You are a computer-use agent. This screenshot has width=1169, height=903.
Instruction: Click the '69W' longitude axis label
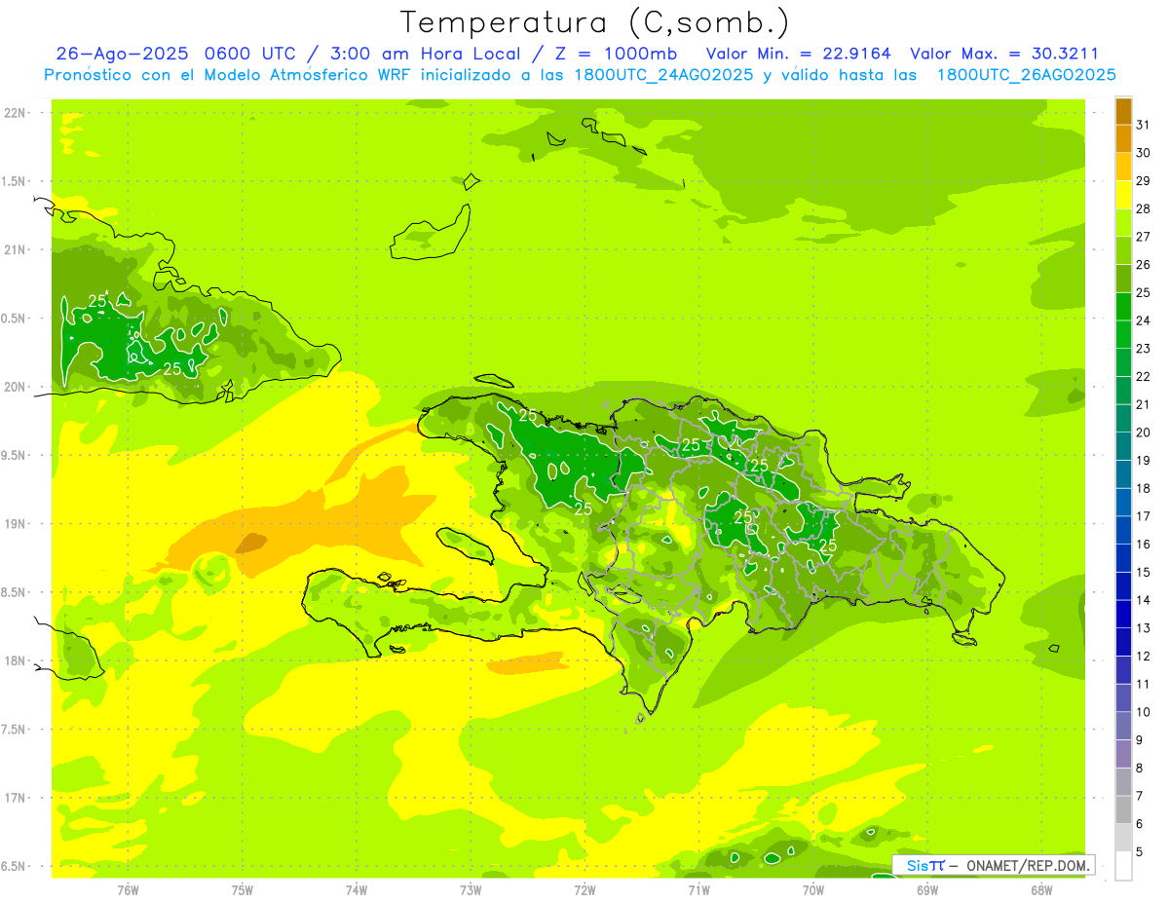pos(927,890)
